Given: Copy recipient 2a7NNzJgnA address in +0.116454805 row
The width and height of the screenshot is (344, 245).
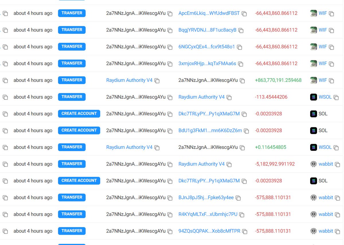Looking at the screenshot, I should click(x=242, y=148).
